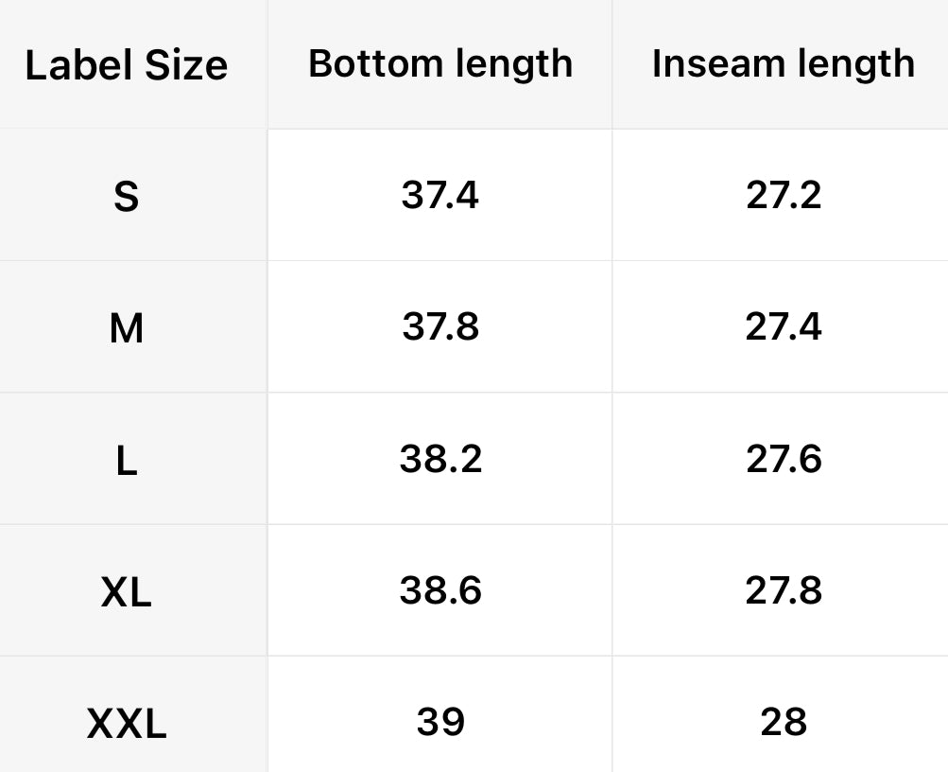Click the Label Size column header

[x=127, y=65]
